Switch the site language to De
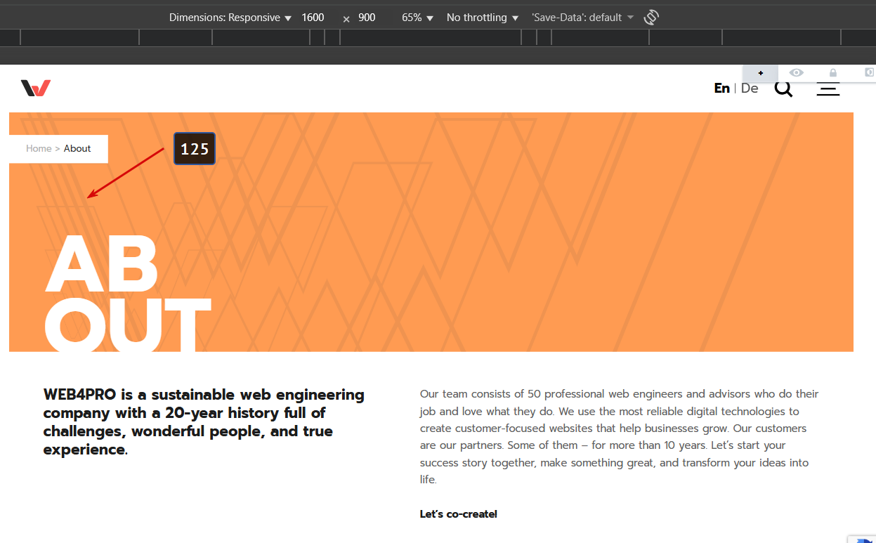Screen dimensions: 876x543 750,88
